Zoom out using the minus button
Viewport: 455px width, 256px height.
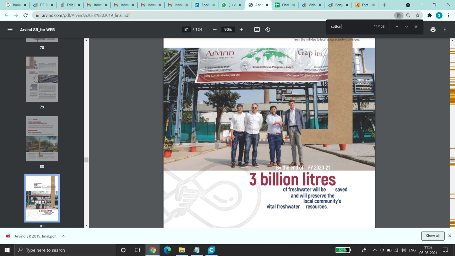click(215, 30)
